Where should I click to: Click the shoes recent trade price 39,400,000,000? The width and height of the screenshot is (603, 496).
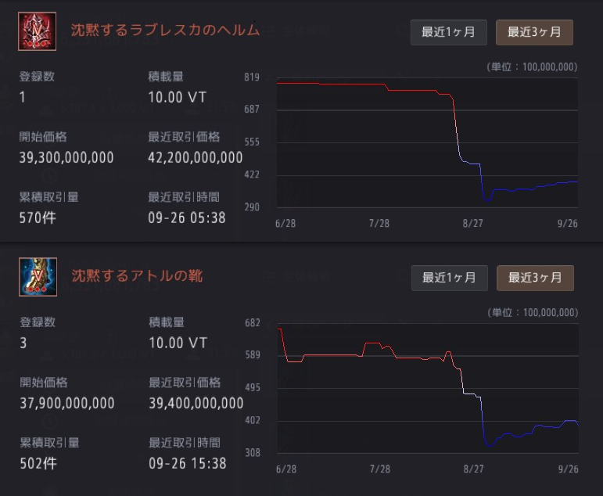click(x=196, y=404)
